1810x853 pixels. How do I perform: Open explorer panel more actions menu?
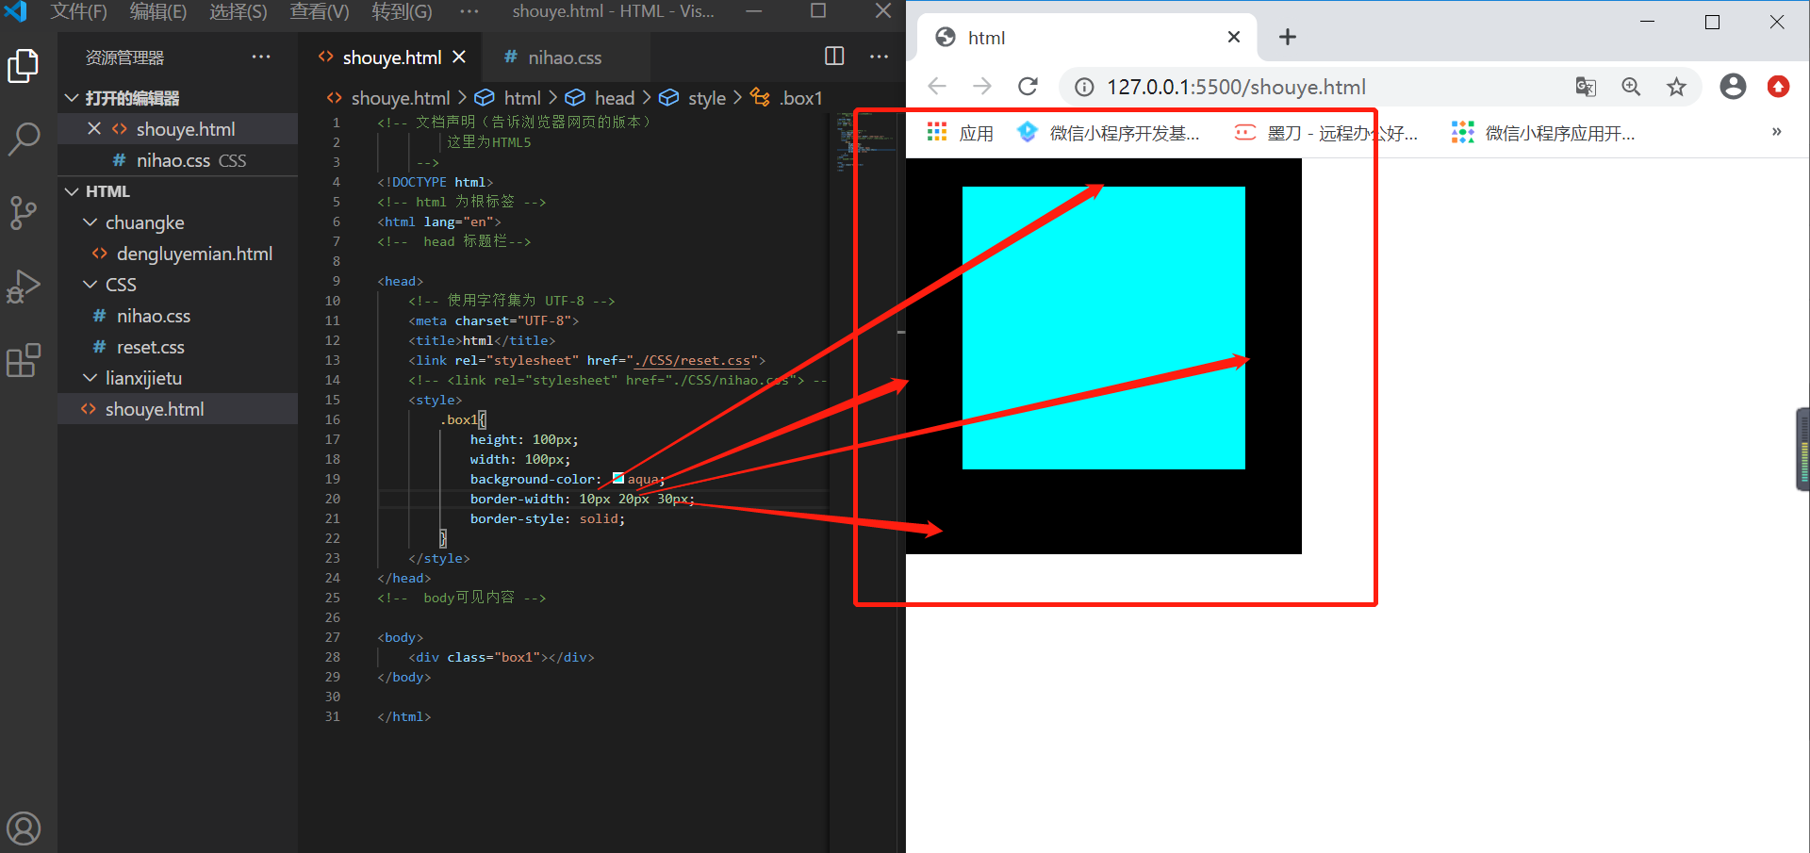(261, 57)
